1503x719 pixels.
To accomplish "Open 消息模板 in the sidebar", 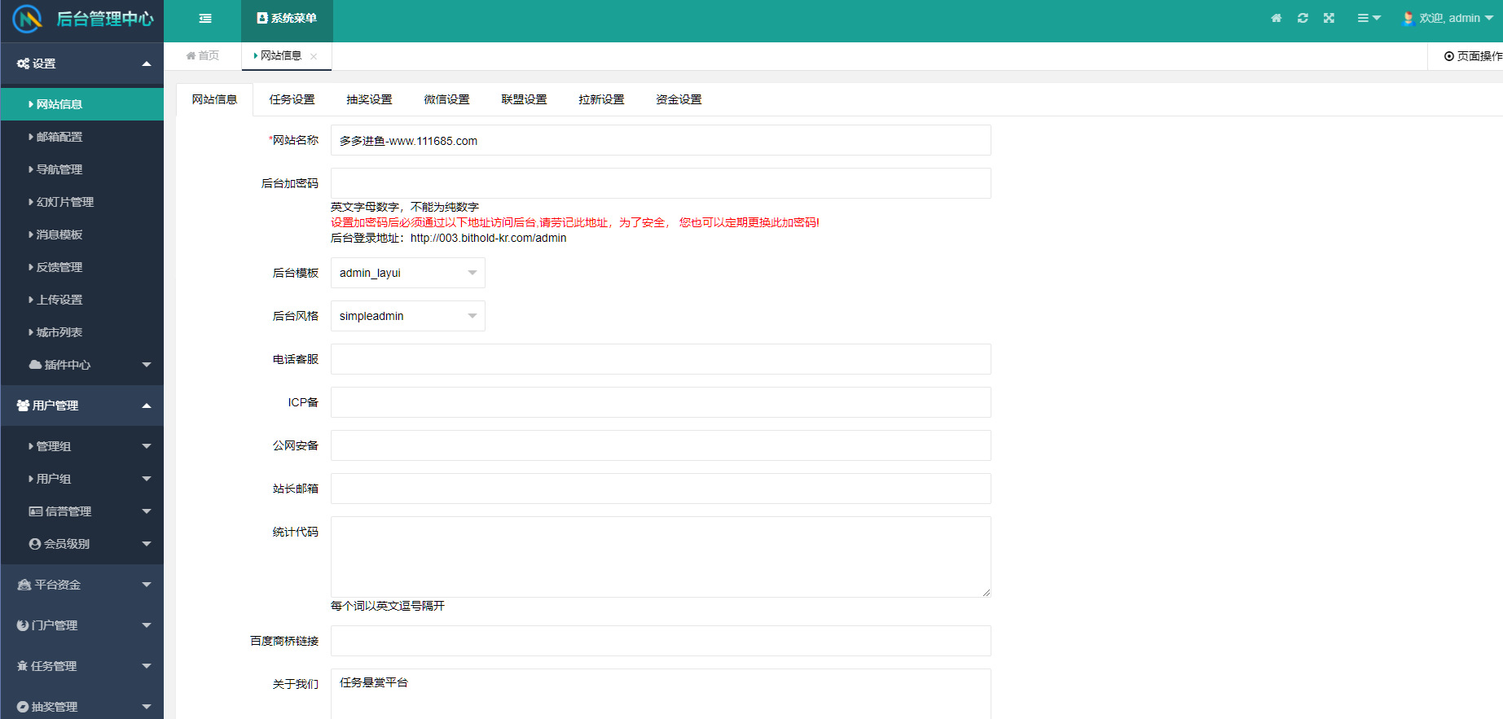I will tap(81, 235).
